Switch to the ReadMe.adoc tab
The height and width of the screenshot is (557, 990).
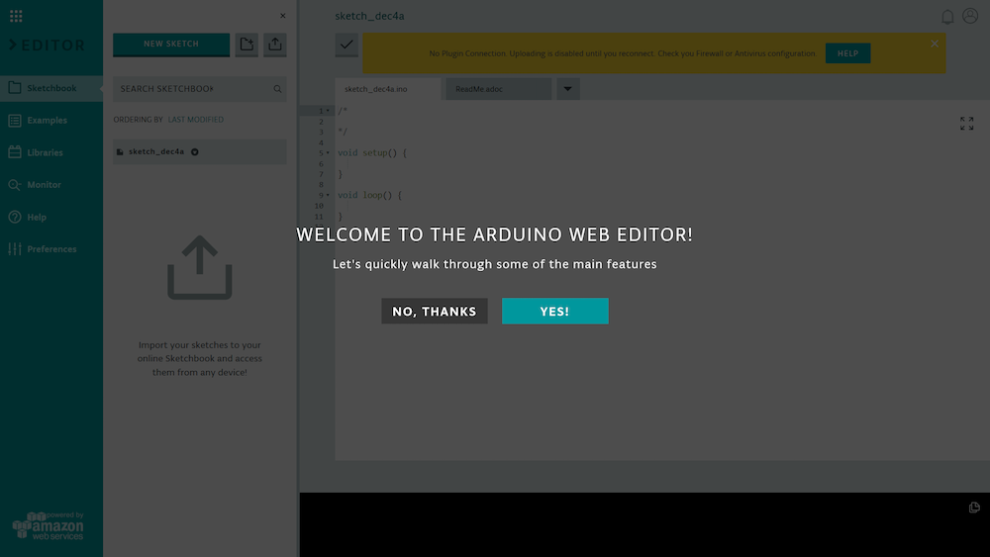point(499,89)
